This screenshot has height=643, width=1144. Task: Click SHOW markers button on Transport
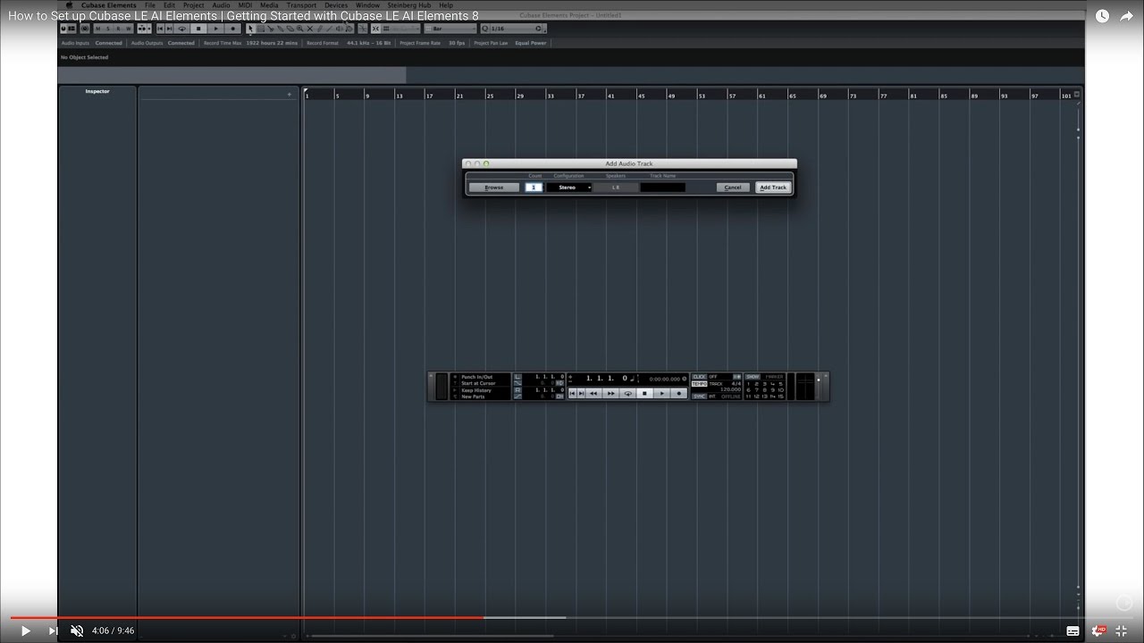click(753, 377)
